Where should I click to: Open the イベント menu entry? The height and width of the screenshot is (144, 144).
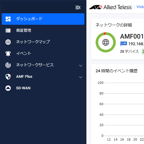(43, 54)
